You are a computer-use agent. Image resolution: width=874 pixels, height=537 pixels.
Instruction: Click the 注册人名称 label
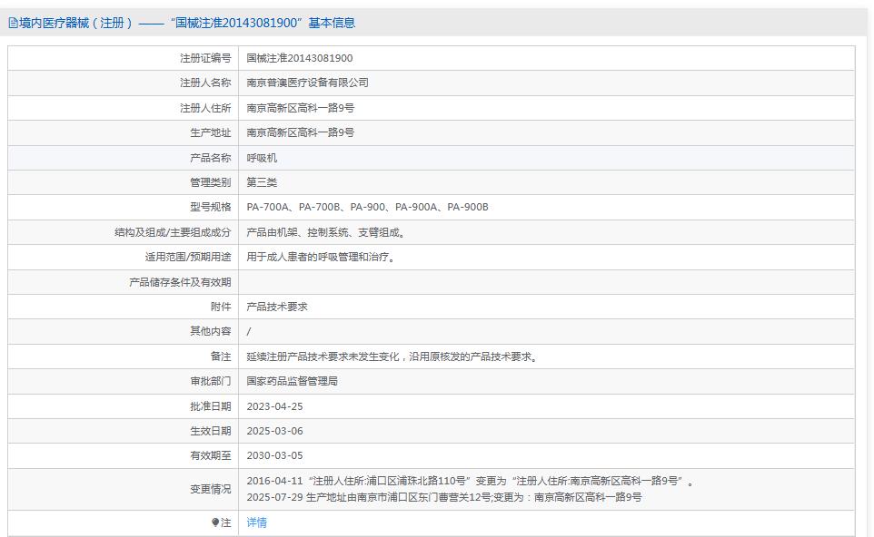(x=205, y=83)
